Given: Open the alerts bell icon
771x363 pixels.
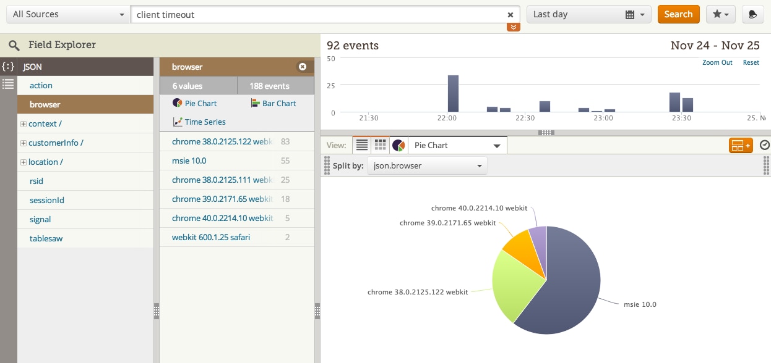Looking at the screenshot, I should click(x=752, y=14).
